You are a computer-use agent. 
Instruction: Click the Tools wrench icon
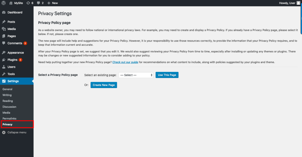pos(4,74)
